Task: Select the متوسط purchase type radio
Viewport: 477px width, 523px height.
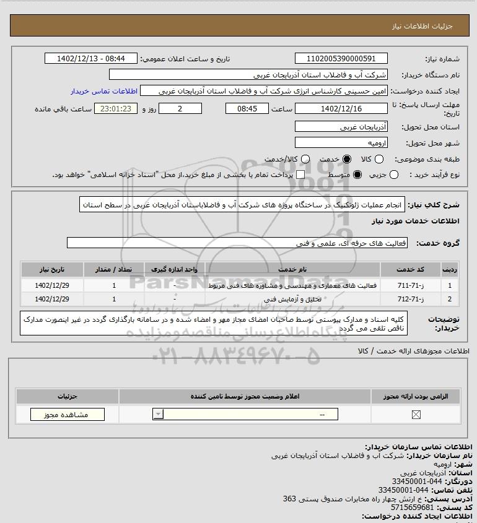Action: click(357, 175)
